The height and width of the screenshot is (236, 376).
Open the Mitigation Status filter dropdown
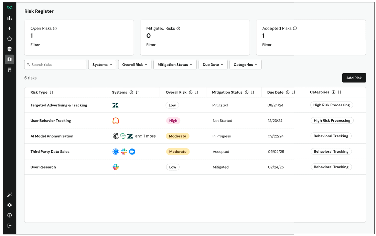click(x=175, y=65)
